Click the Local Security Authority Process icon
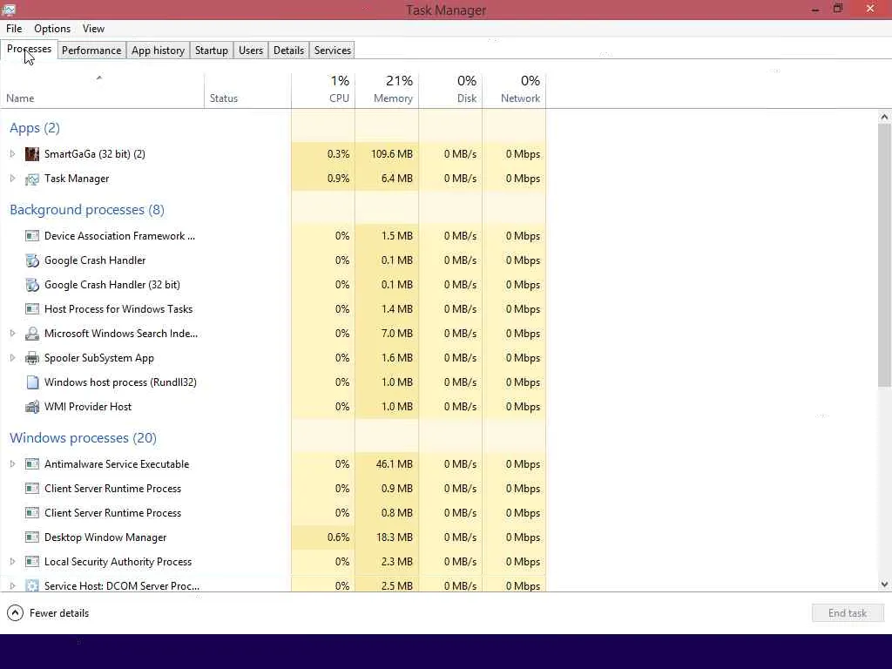This screenshot has width=892, height=669. point(32,562)
